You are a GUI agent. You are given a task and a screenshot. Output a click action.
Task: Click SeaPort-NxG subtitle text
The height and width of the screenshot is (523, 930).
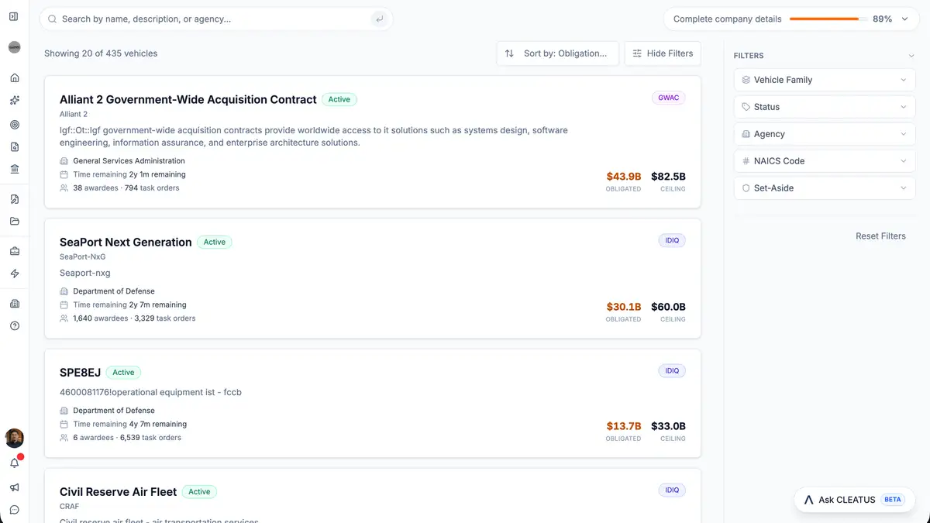pos(82,256)
